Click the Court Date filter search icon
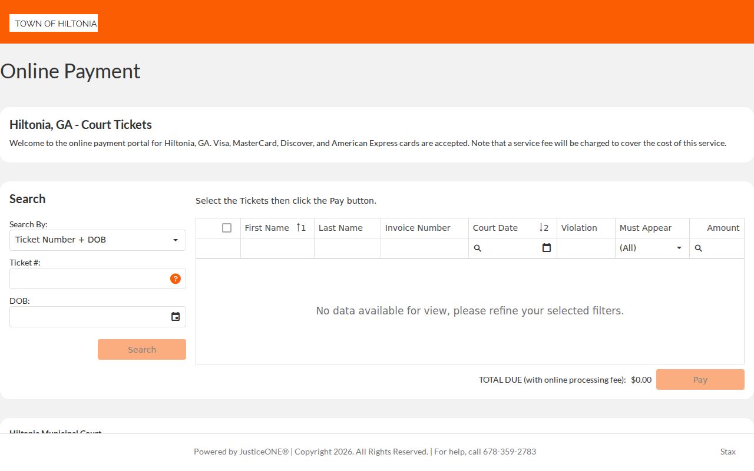Image resolution: width=754 pixels, height=471 pixels. (x=478, y=248)
